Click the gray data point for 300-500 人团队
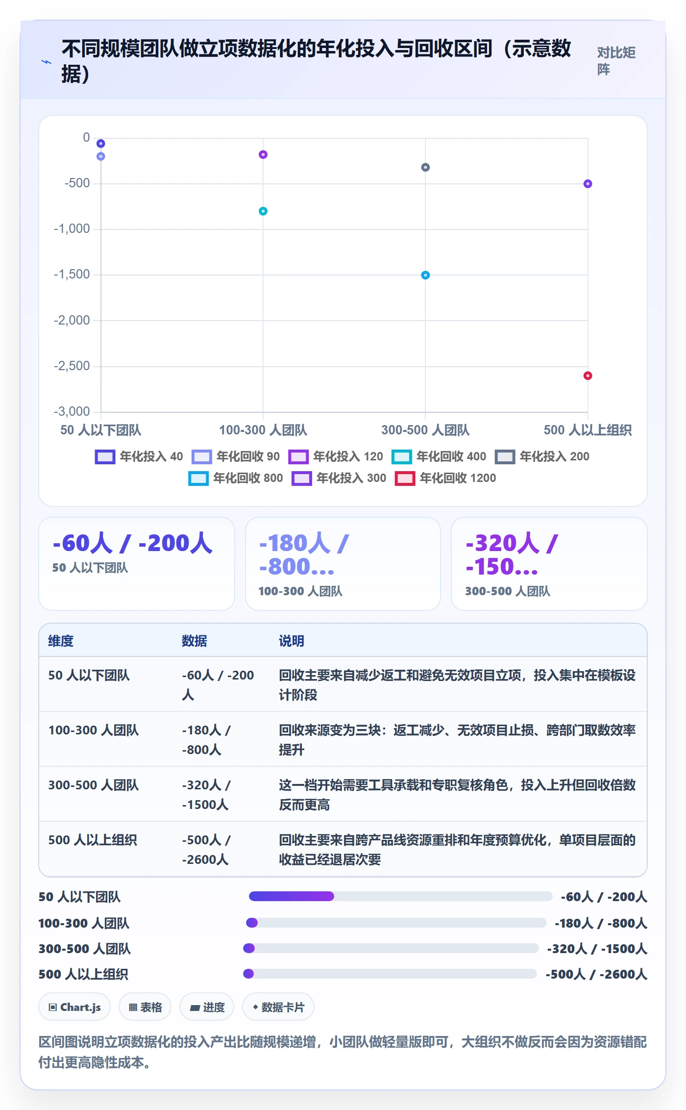The image size is (686, 1110). [x=425, y=167]
